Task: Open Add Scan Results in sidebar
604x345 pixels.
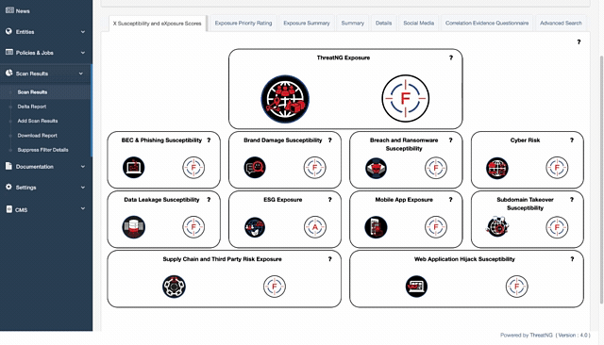Action: point(38,121)
